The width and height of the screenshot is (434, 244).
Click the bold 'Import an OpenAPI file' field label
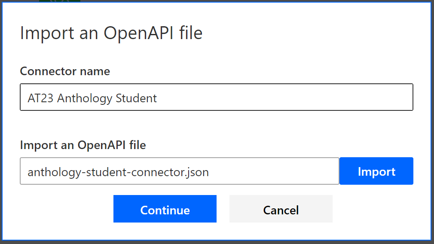click(x=83, y=145)
